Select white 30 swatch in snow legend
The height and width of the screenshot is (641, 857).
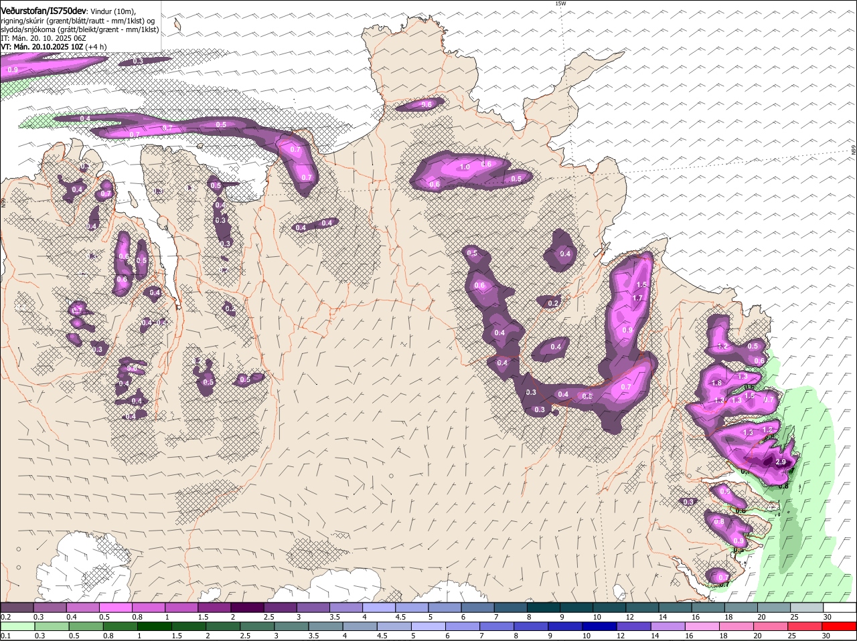pos(840,608)
